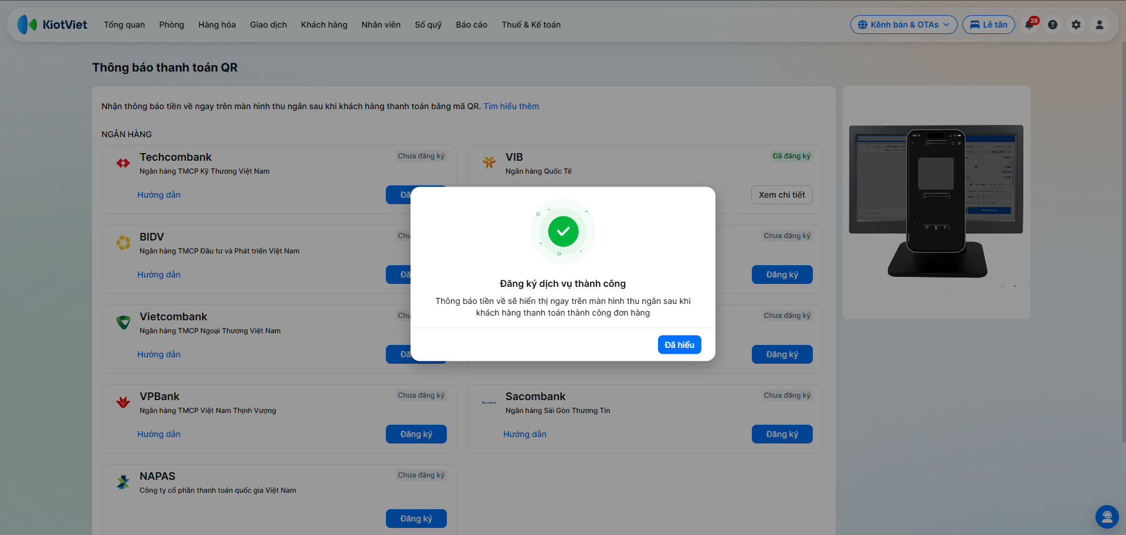Open the Khách hàng menu
1126x535 pixels.
[x=324, y=25]
